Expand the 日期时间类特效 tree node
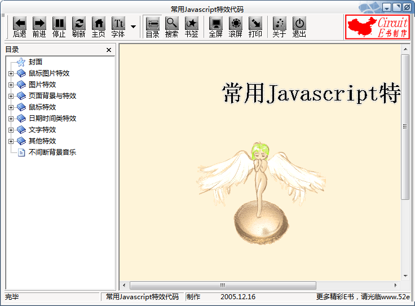 (x=11, y=119)
